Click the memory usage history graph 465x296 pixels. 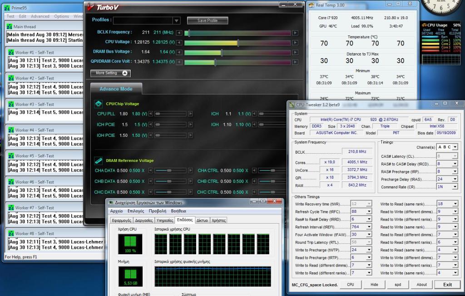click(213, 276)
